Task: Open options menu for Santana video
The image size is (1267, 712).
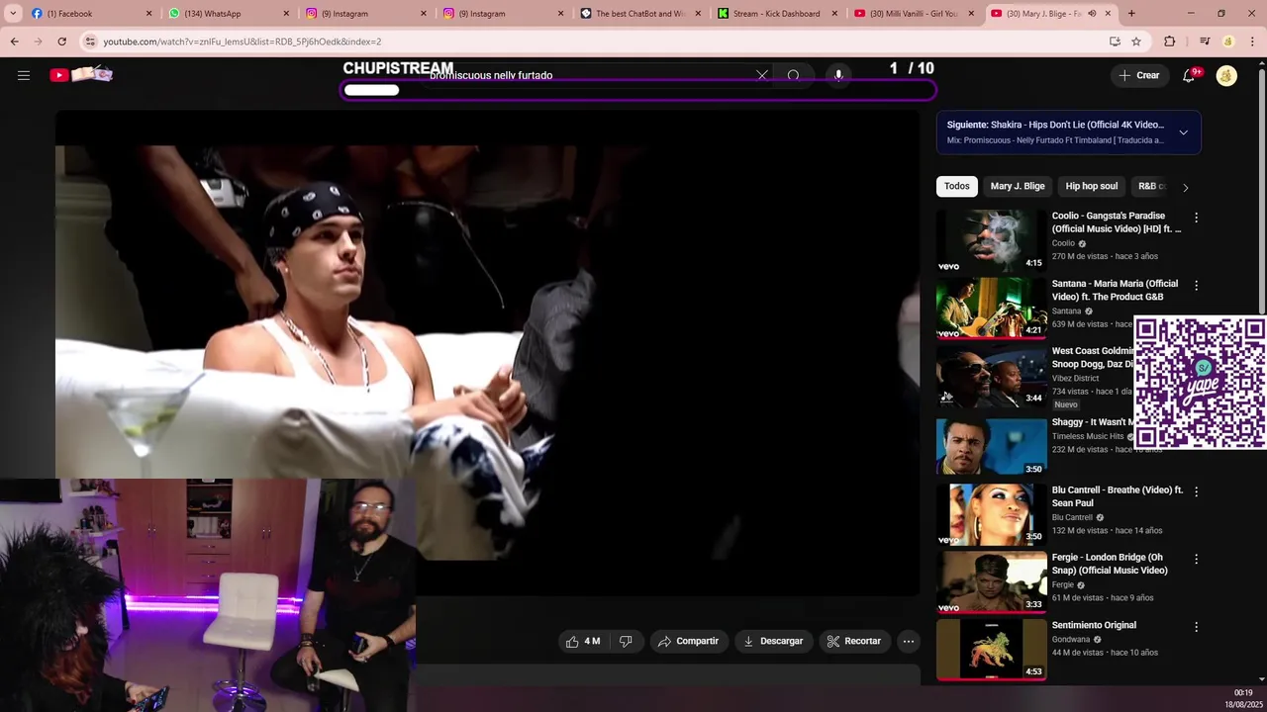Action: click(1196, 286)
